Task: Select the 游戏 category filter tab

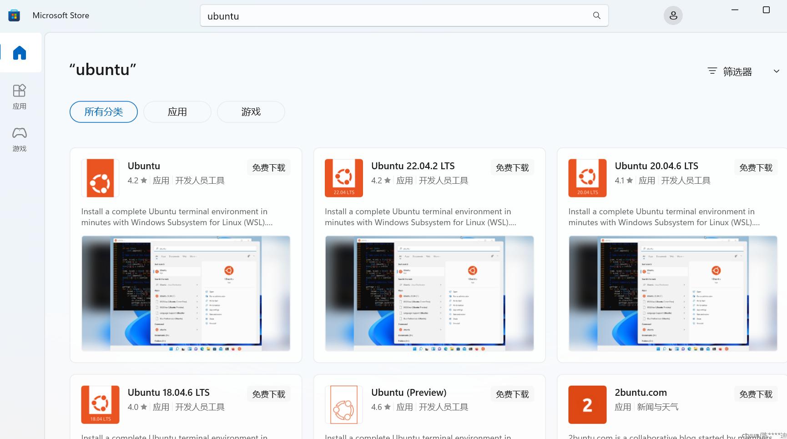Action: (x=251, y=112)
